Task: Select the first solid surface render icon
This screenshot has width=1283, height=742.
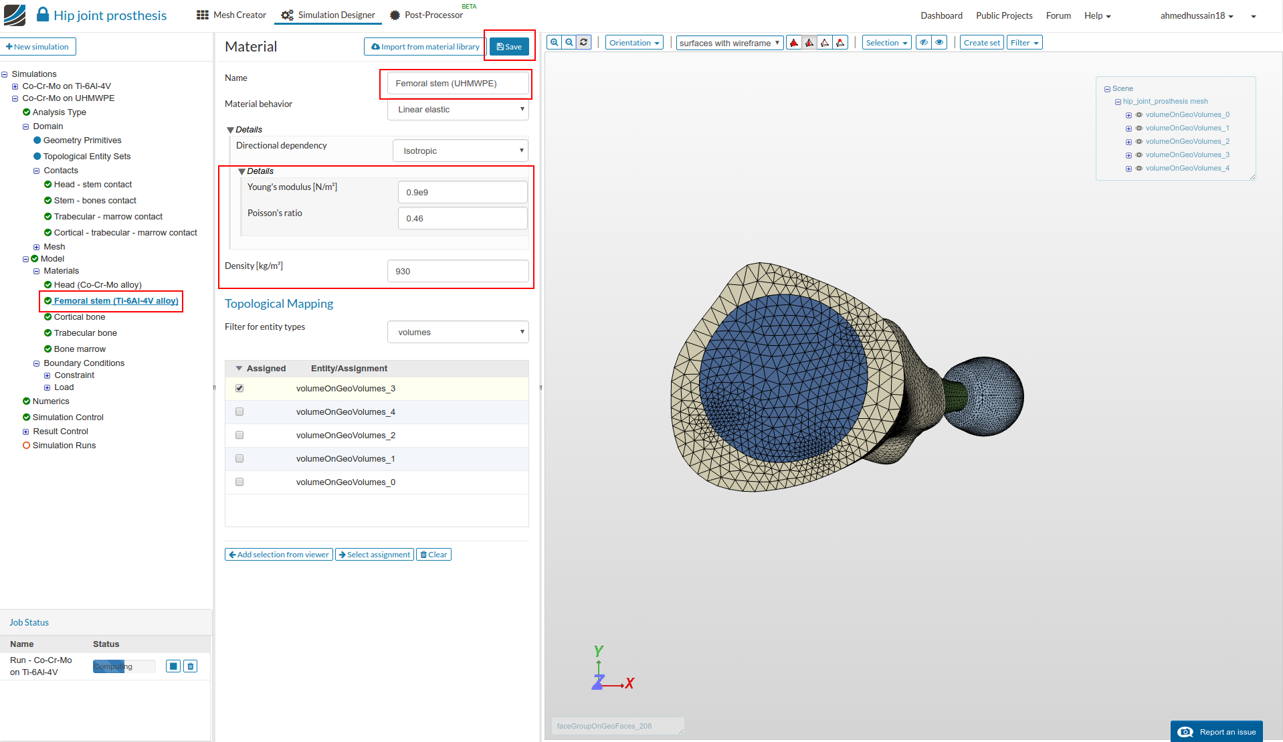Action: (794, 43)
